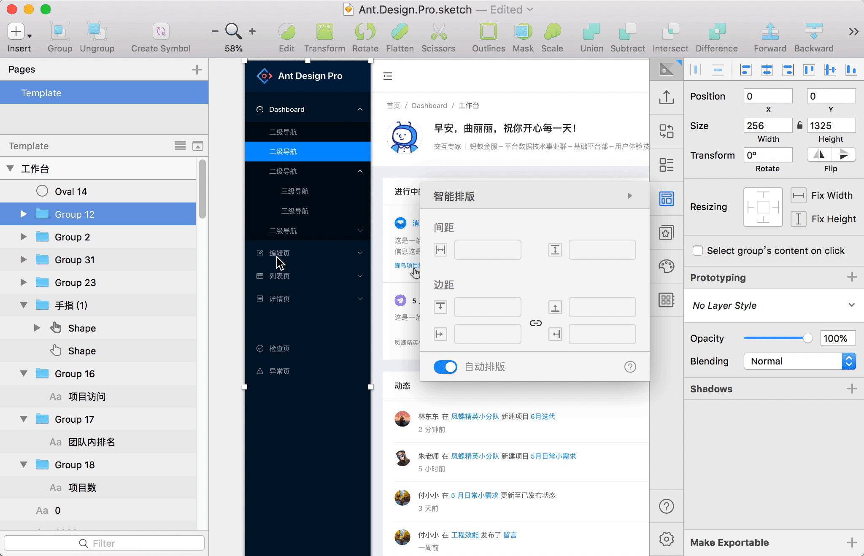Zoom out with the minus button

tap(215, 31)
